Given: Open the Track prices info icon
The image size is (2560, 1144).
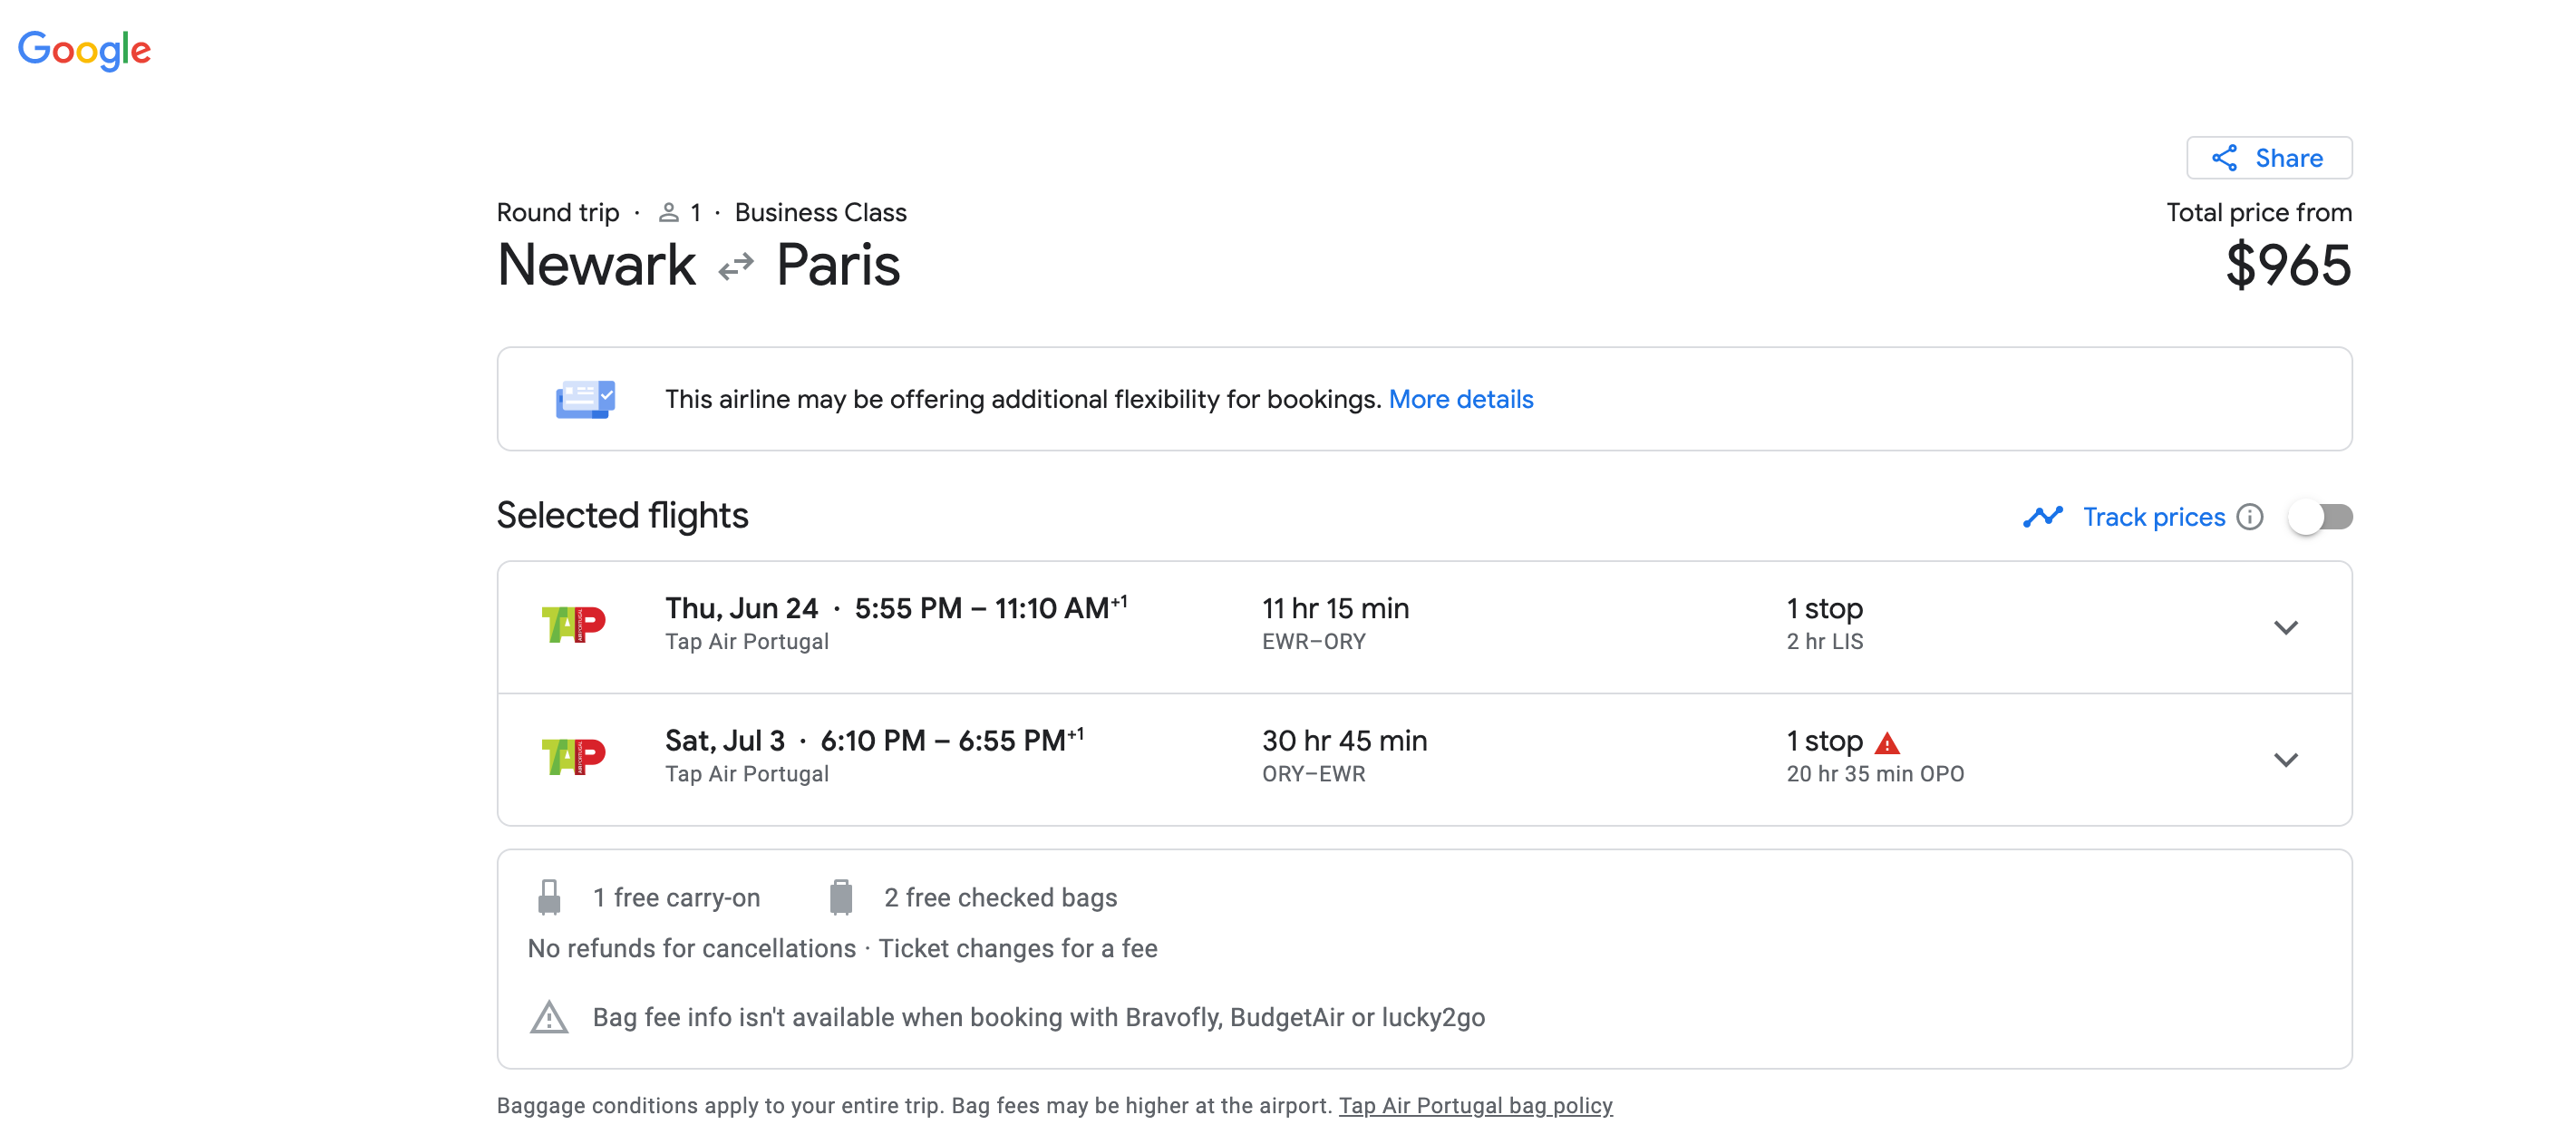Looking at the screenshot, I should click(2250, 517).
